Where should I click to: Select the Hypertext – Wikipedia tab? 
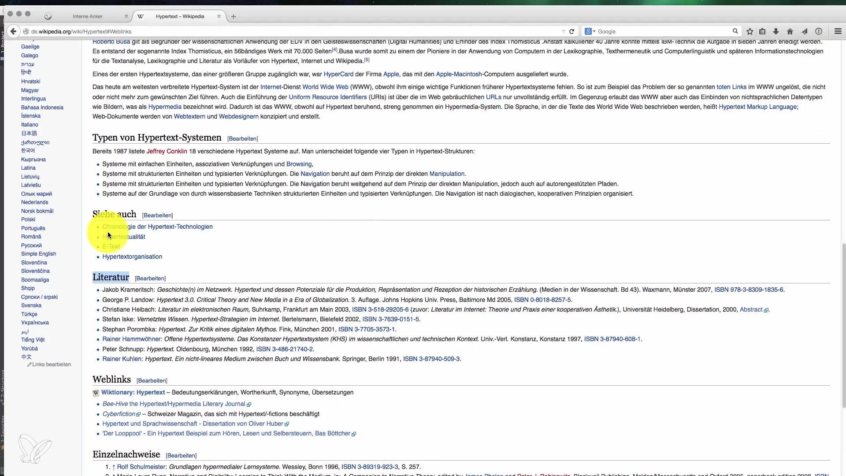[180, 16]
